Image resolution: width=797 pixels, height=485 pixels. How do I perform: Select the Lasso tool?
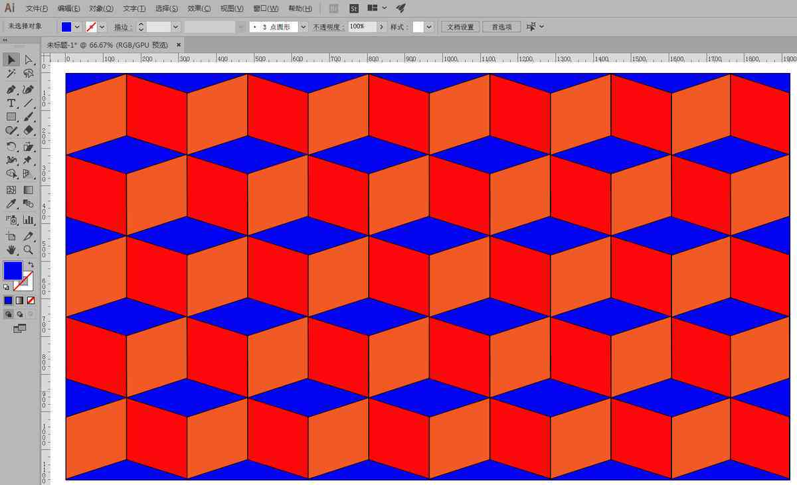click(x=29, y=74)
